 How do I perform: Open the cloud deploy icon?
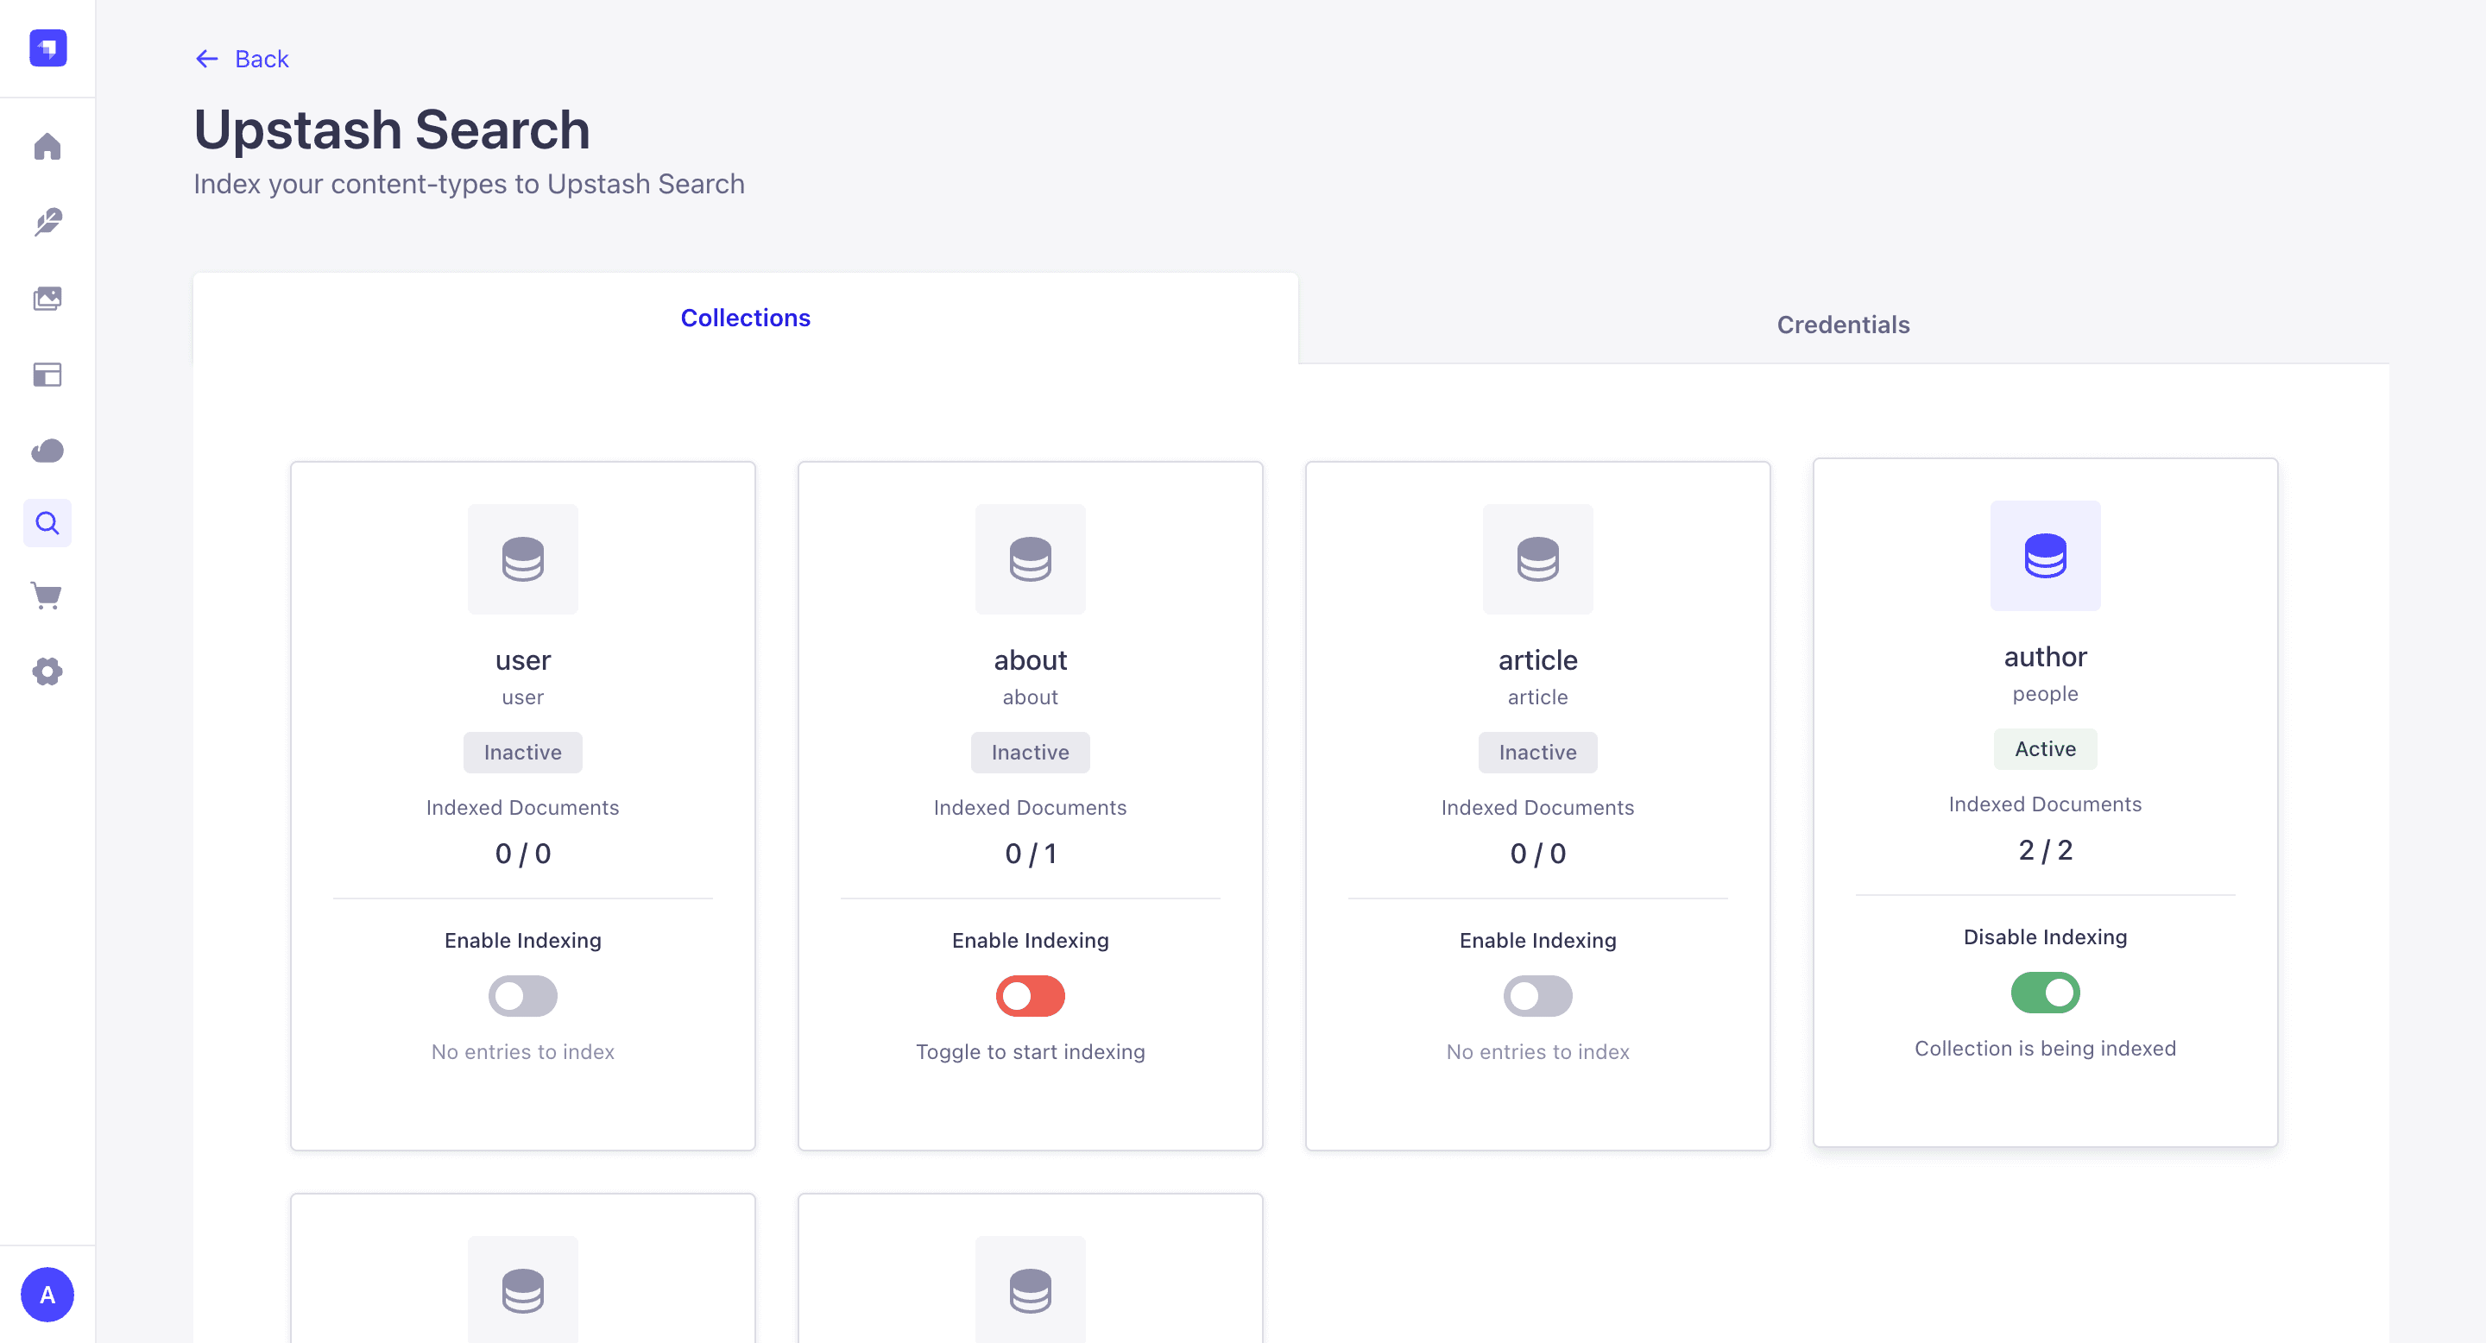tap(47, 451)
